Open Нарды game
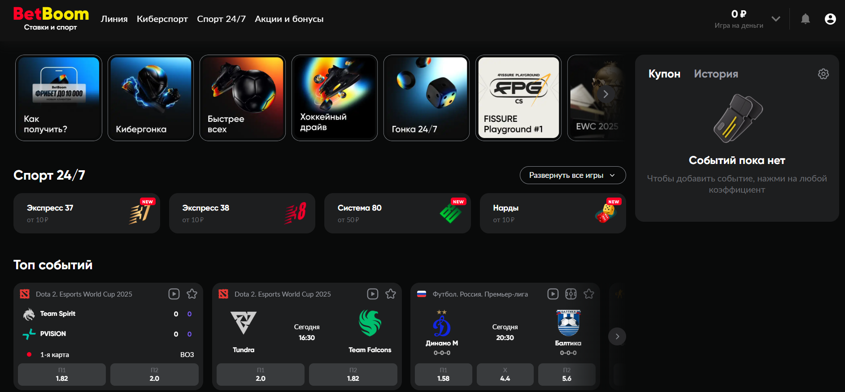 click(553, 213)
